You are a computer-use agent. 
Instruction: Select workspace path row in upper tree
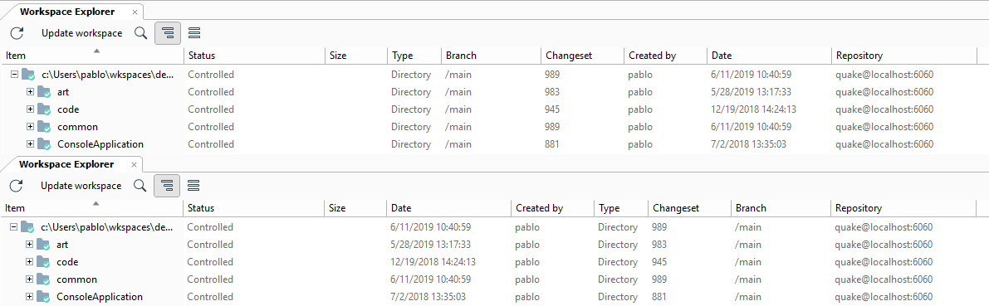pos(107,75)
